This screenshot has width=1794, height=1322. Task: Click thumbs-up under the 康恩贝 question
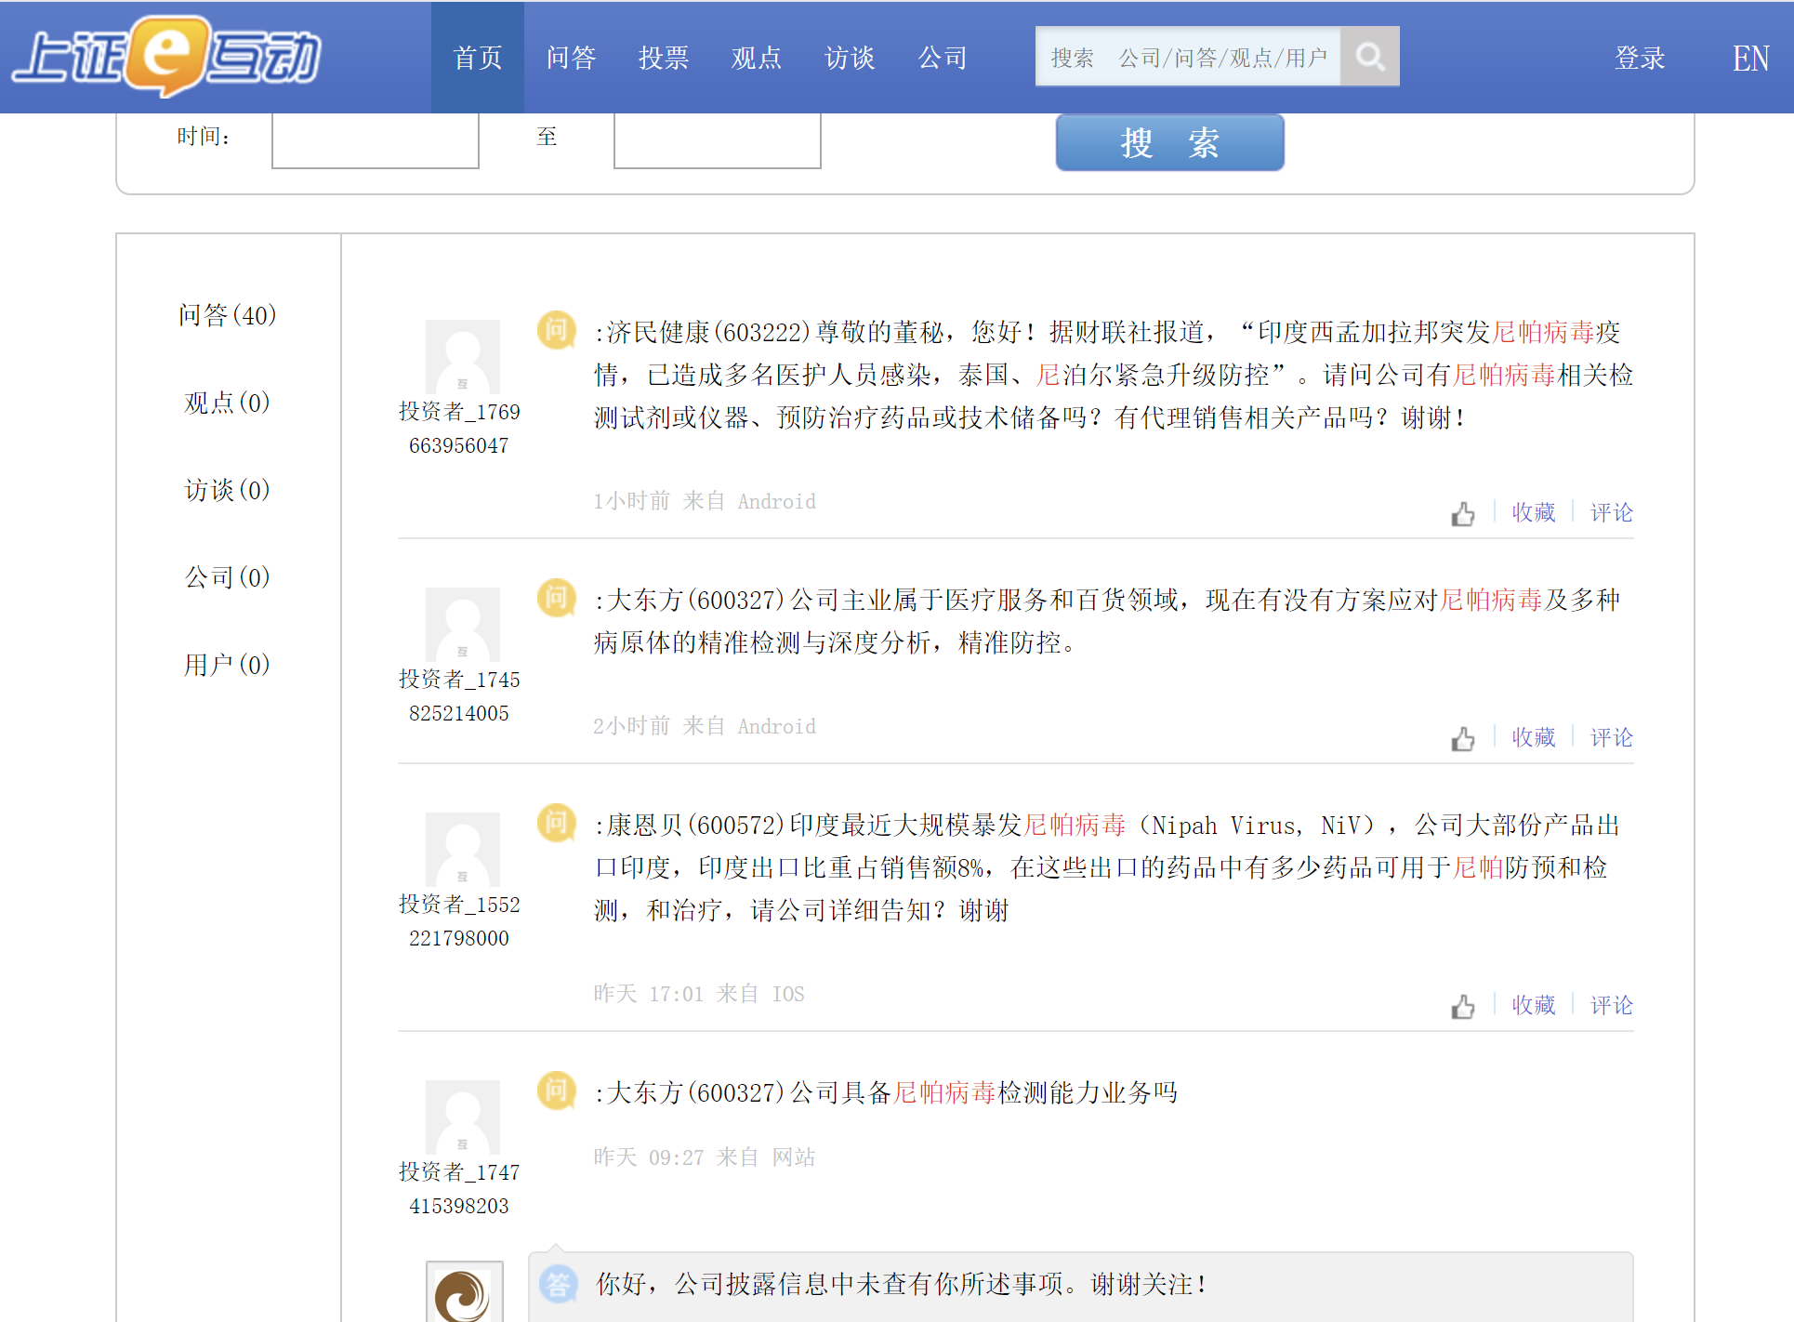click(x=1463, y=1006)
